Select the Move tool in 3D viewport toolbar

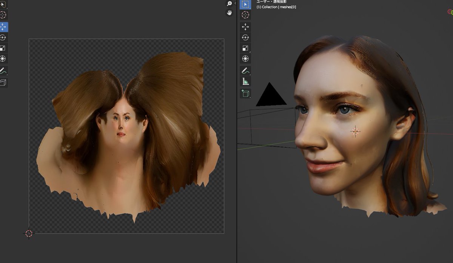245,27
